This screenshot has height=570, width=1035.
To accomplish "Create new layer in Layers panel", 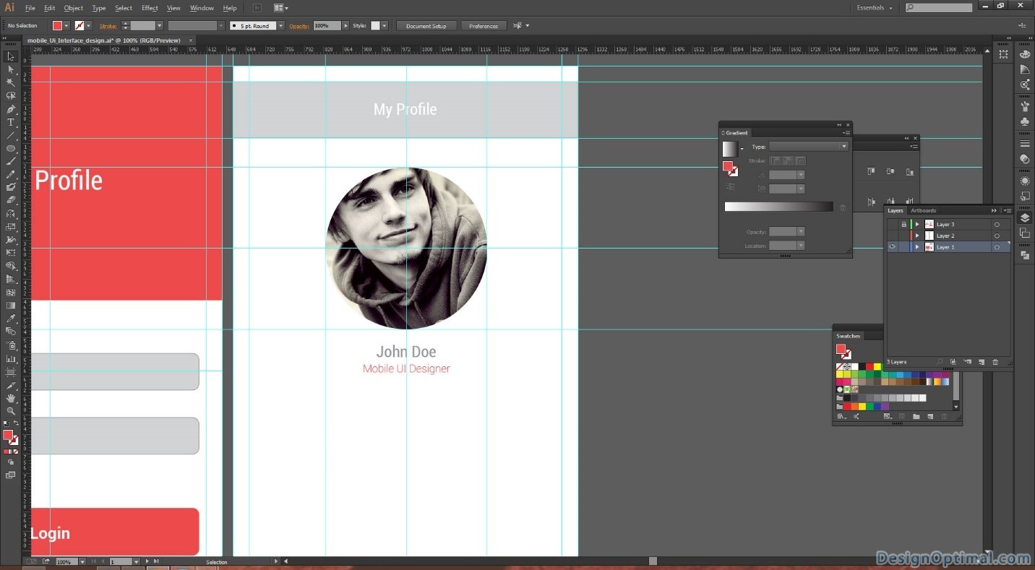I will click(x=982, y=362).
